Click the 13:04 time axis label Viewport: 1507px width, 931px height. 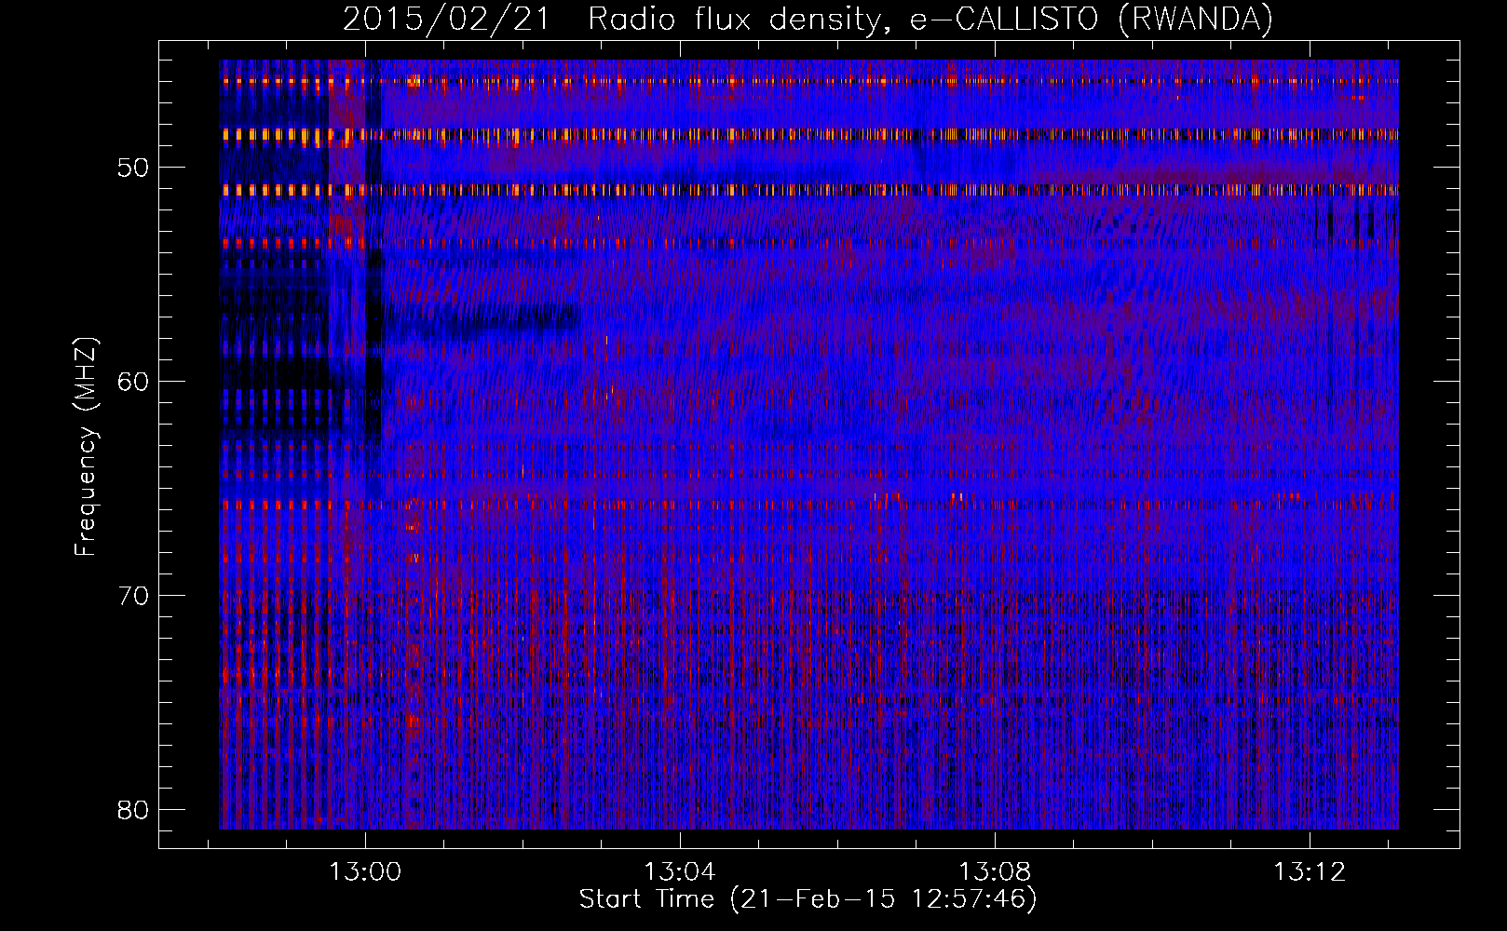pos(680,872)
